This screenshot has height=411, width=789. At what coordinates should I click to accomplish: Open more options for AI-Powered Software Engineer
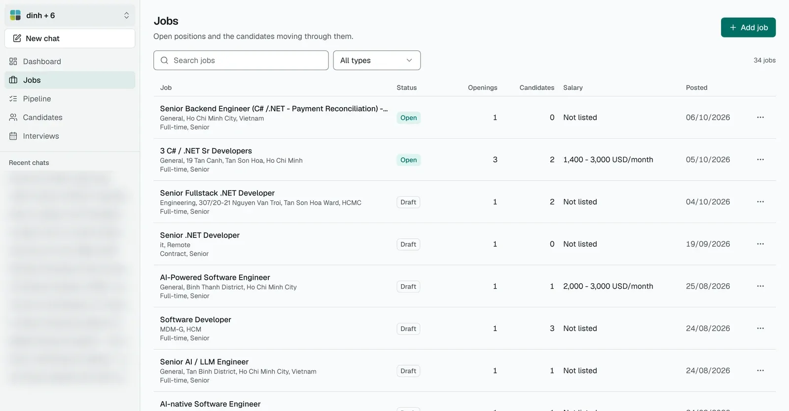[x=760, y=286]
